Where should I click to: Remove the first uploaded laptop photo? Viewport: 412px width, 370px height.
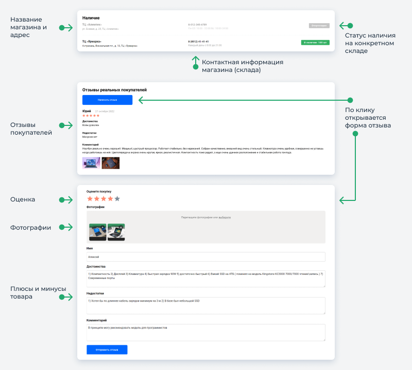point(102,227)
